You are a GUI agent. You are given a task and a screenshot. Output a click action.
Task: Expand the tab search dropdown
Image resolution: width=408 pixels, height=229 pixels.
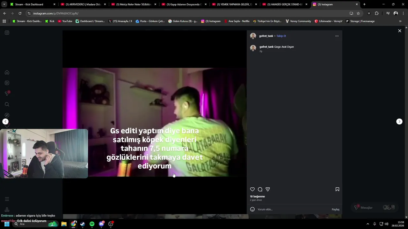click(4, 4)
